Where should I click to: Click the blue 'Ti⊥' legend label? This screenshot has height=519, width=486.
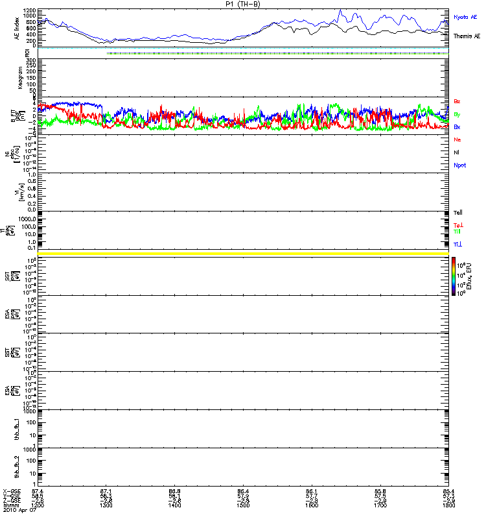point(457,245)
